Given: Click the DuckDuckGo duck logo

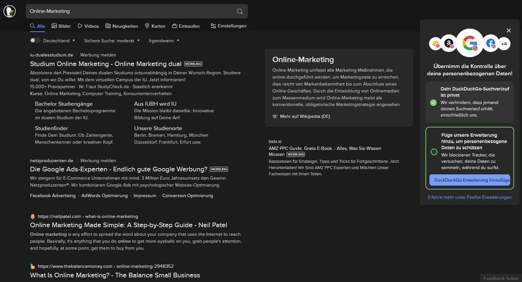Looking at the screenshot, I should tap(10, 11).
